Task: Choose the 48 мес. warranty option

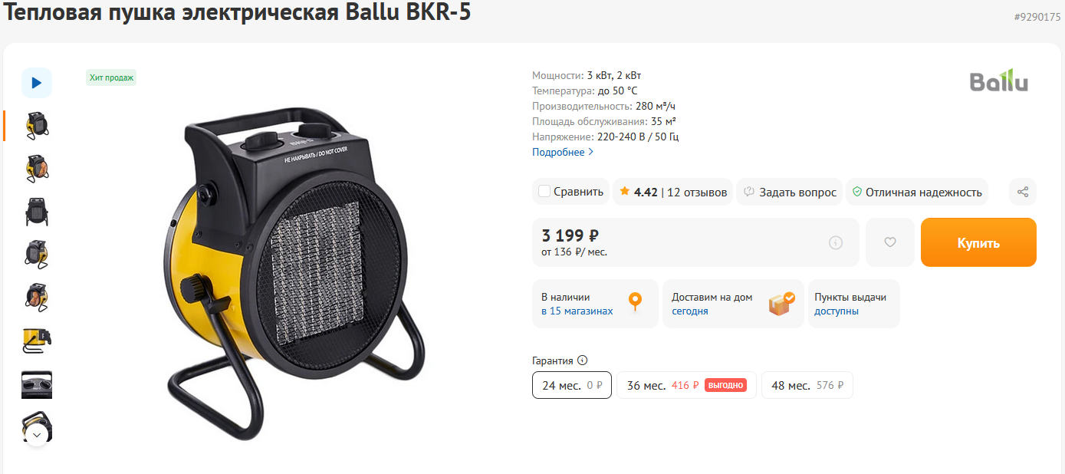Action: pyautogui.click(x=807, y=385)
